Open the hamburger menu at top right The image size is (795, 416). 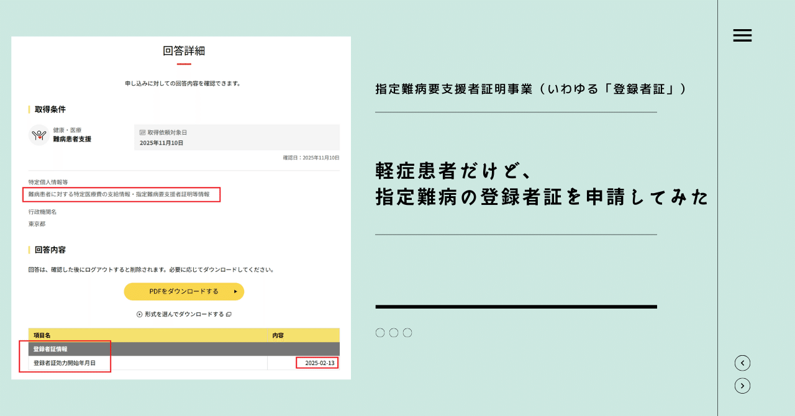click(742, 35)
